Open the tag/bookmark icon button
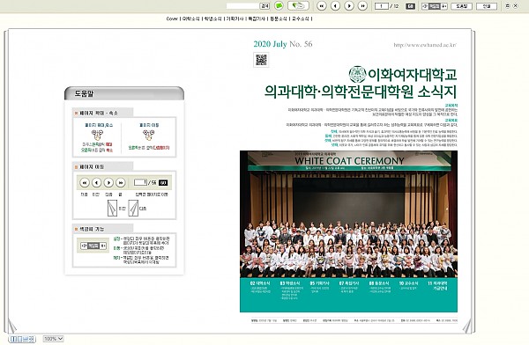This screenshot has width=529, height=345. coord(298,6)
